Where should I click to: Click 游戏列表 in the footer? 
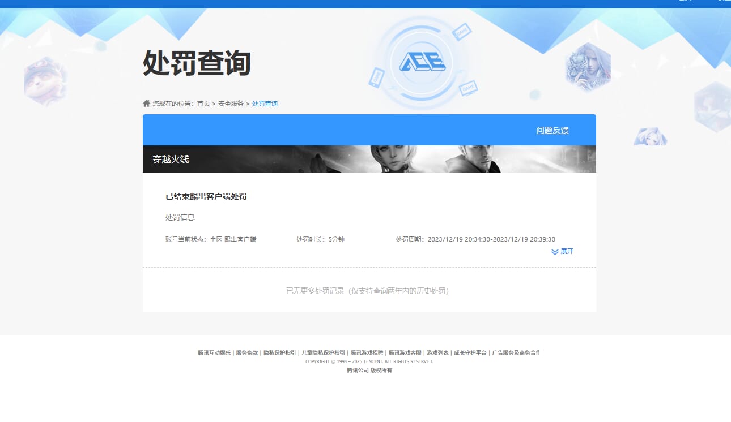tap(437, 352)
